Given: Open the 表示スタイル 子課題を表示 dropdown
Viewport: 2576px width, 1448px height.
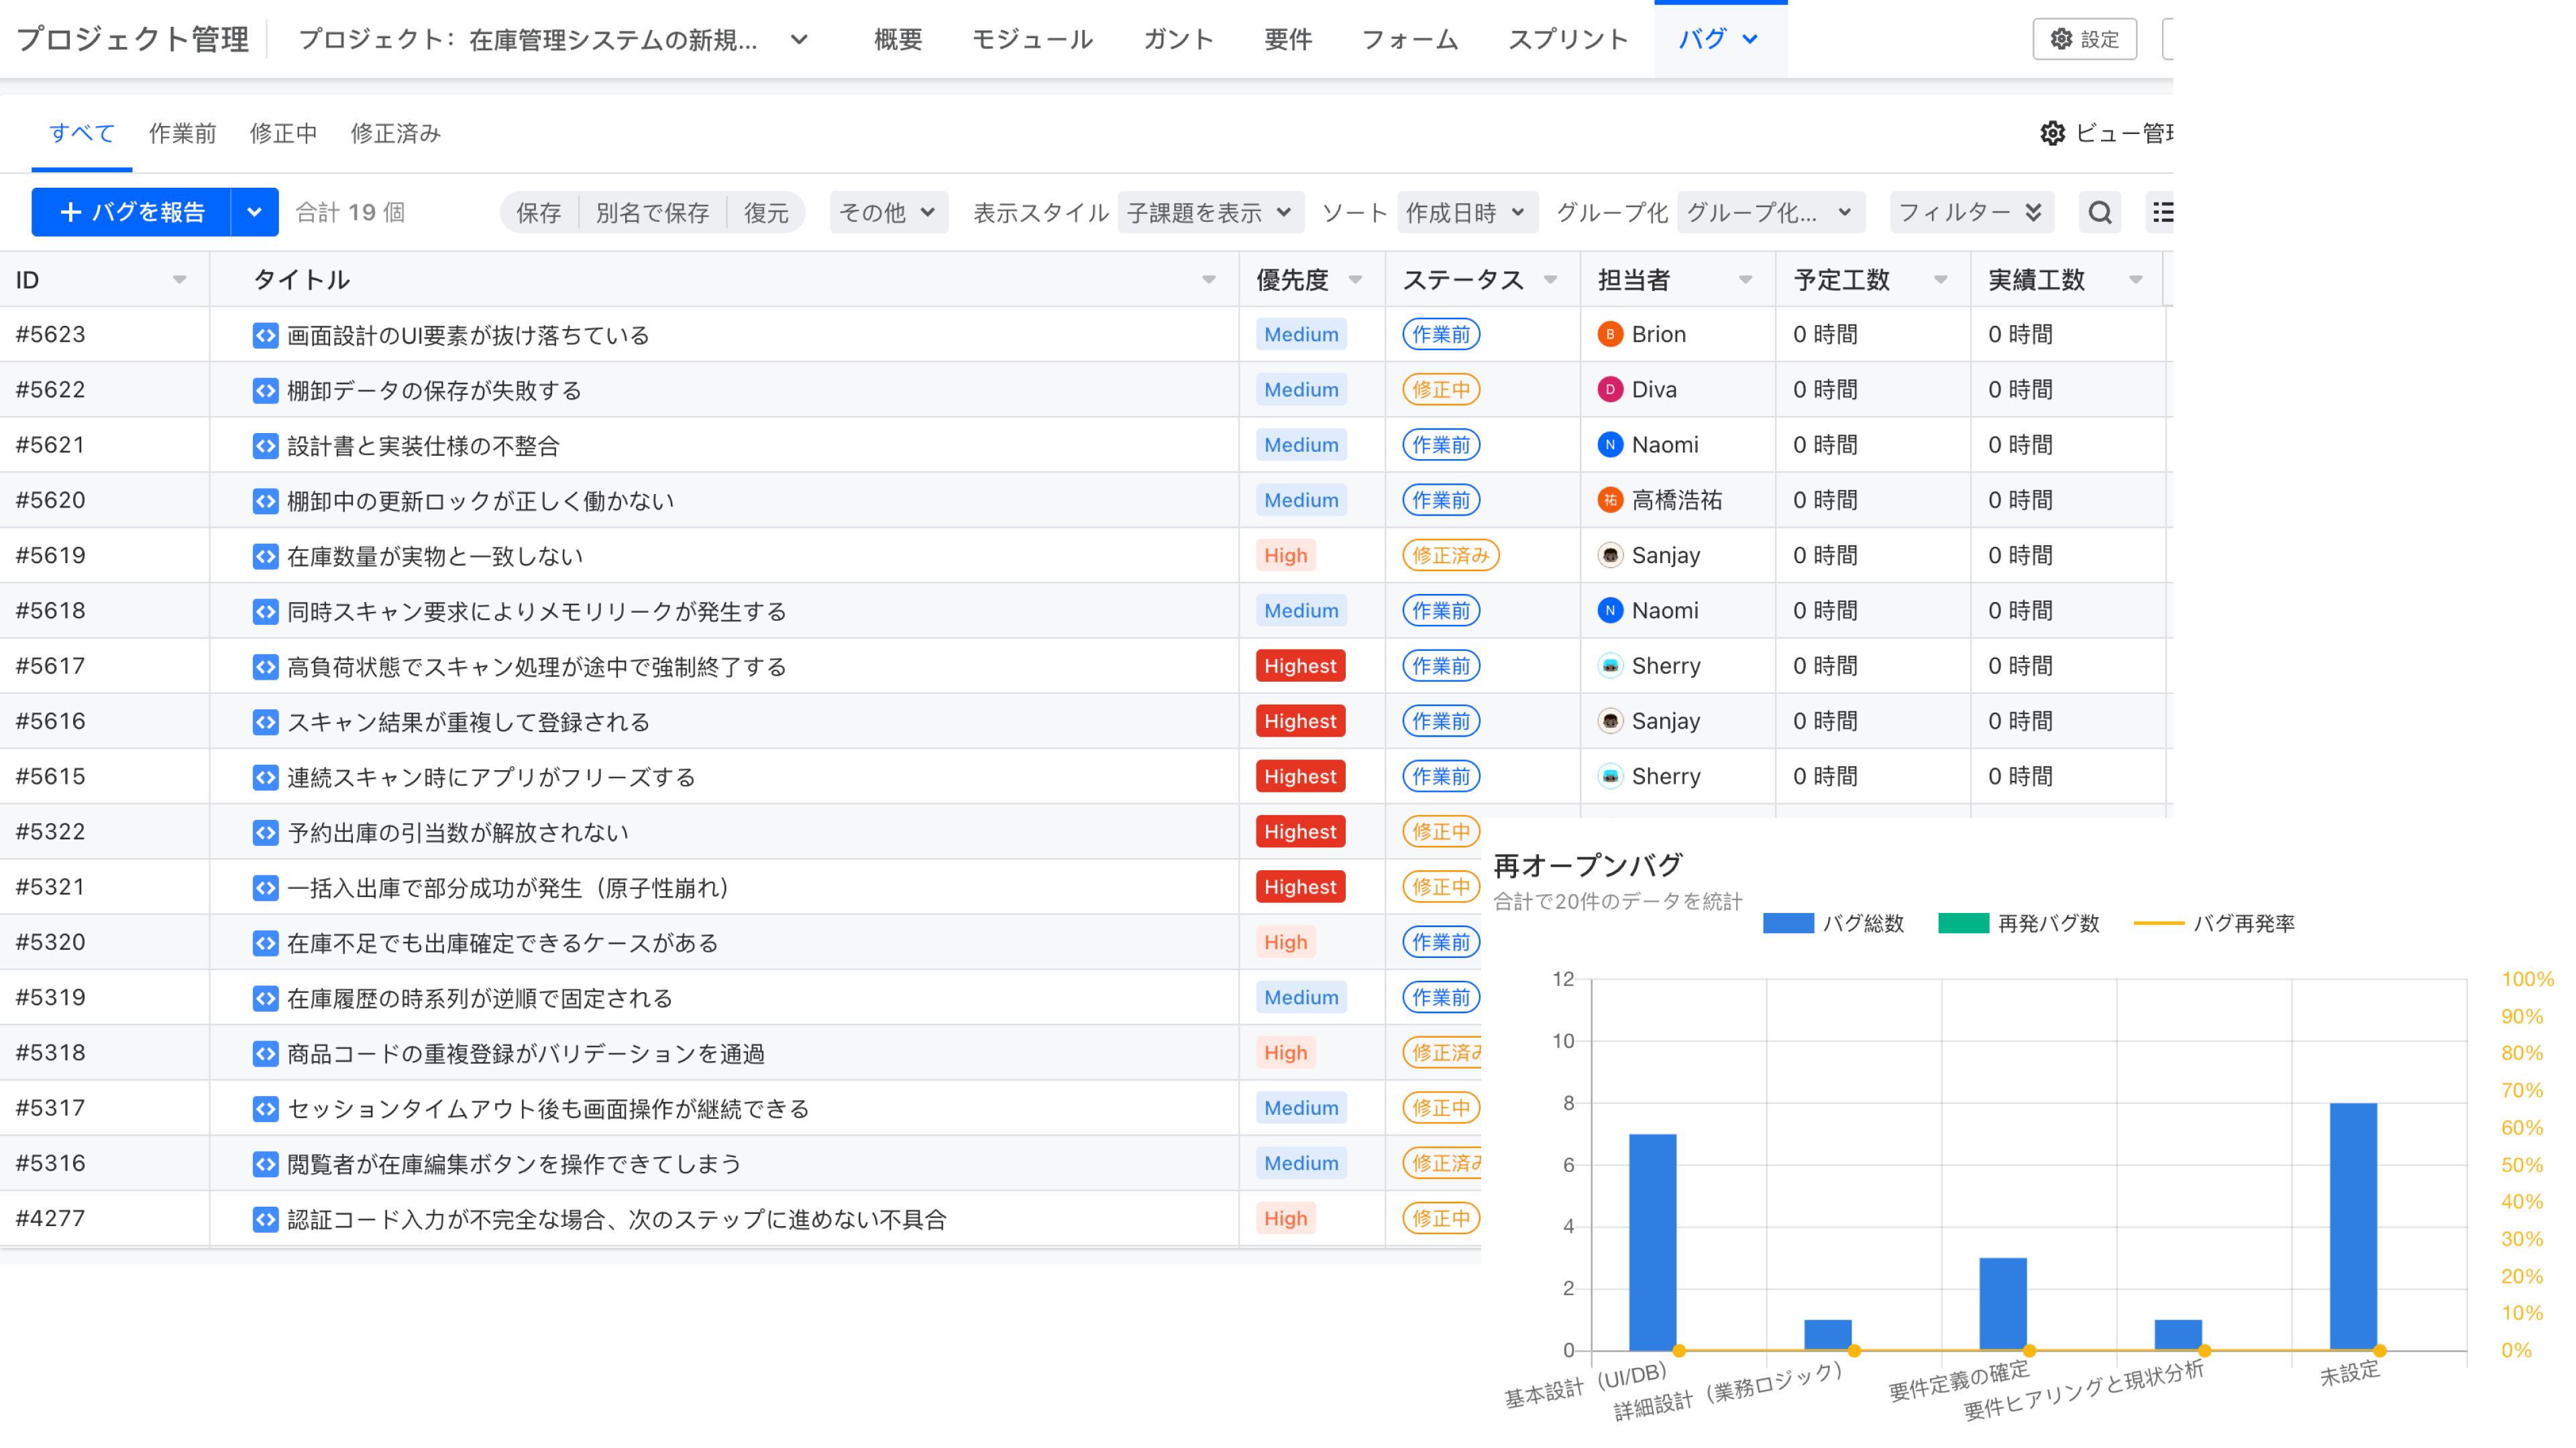Looking at the screenshot, I should coord(1211,212).
